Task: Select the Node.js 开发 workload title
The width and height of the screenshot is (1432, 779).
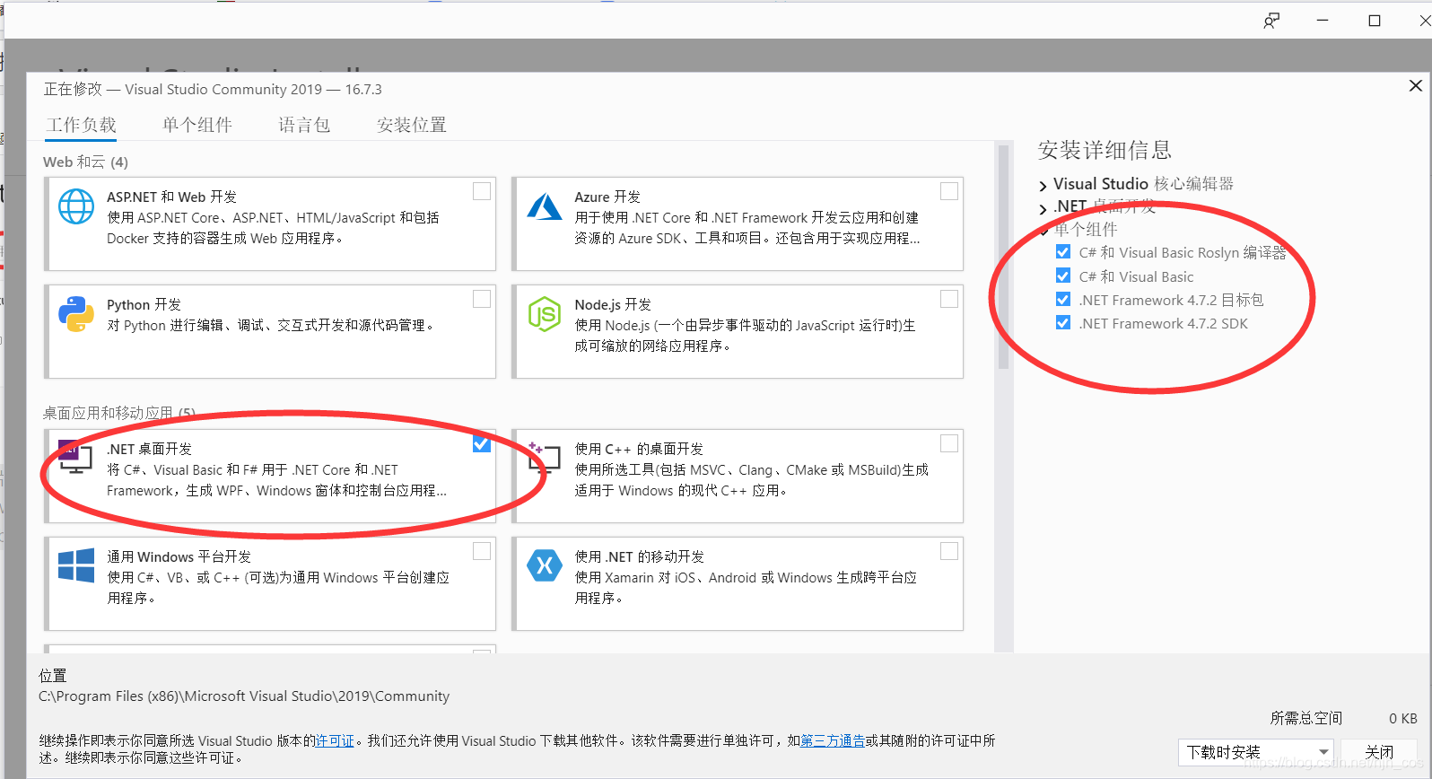Action: (613, 305)
